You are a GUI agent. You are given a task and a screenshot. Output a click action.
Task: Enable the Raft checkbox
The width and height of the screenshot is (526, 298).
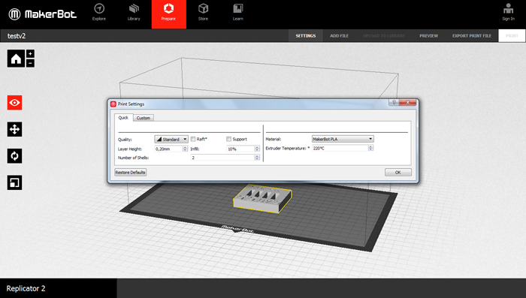193,139
